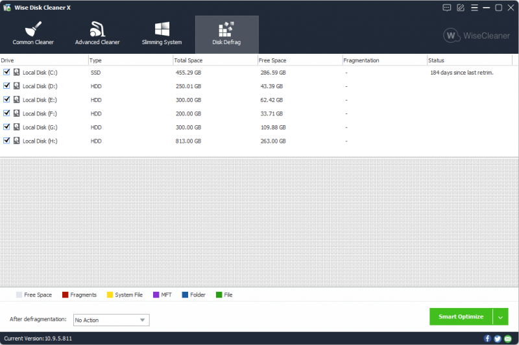The image size is (519, 345).
Task: Sort by Free Space column header
Action: [300, 60]
